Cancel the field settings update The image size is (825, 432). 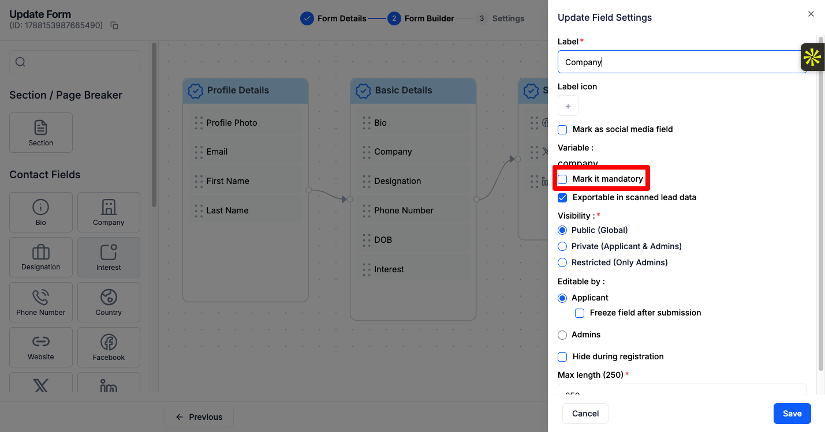585,414
